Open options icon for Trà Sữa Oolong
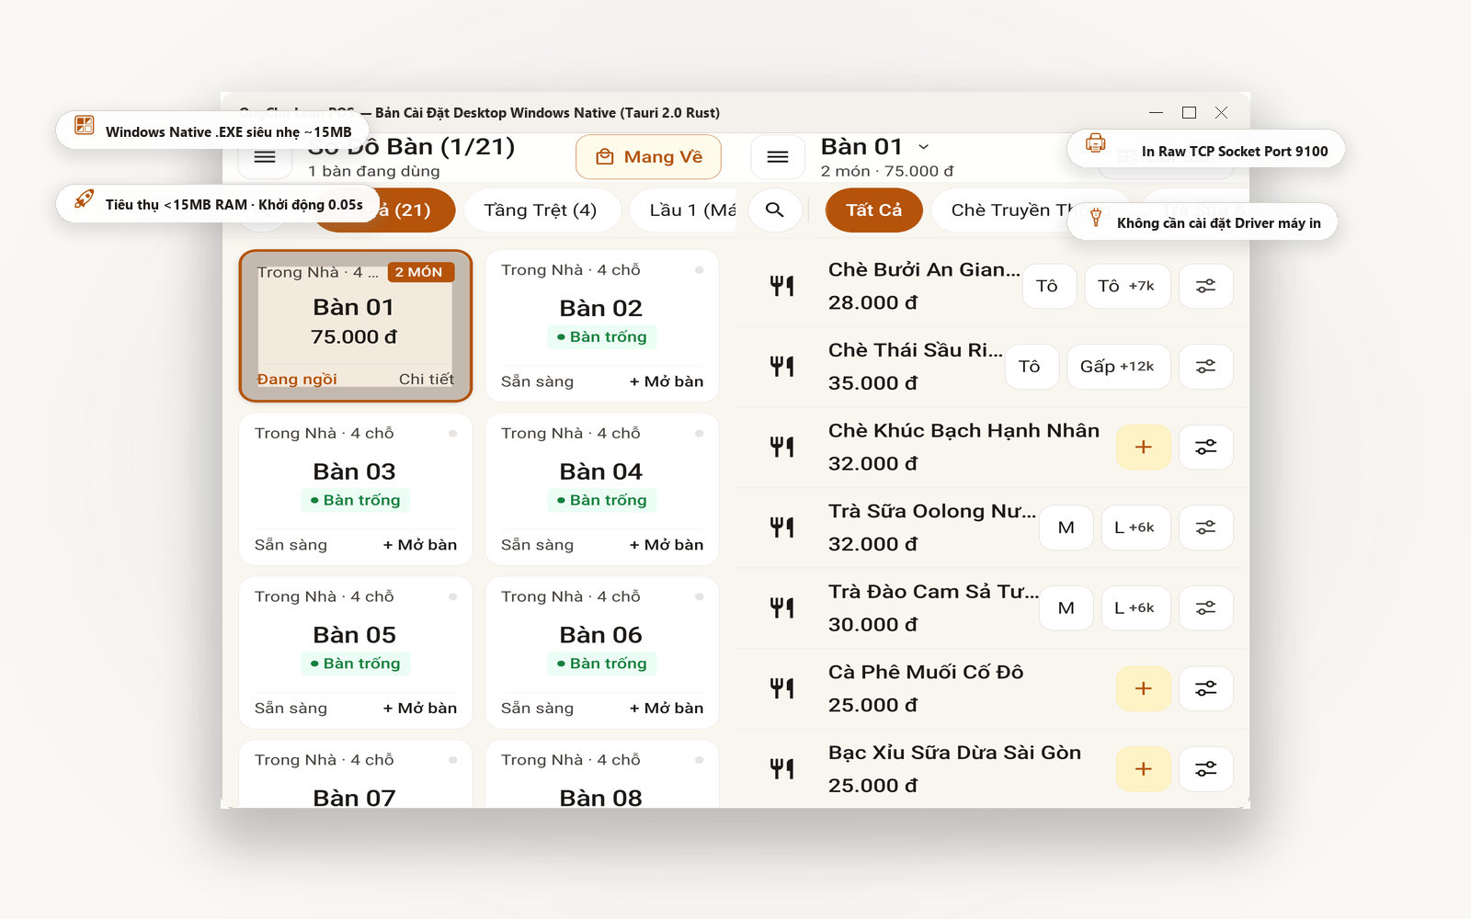Screen dimensions: 1471x919 [x=1205, y=528]
